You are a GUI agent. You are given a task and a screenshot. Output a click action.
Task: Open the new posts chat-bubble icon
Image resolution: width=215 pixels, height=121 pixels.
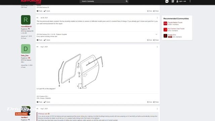point(167,1)
